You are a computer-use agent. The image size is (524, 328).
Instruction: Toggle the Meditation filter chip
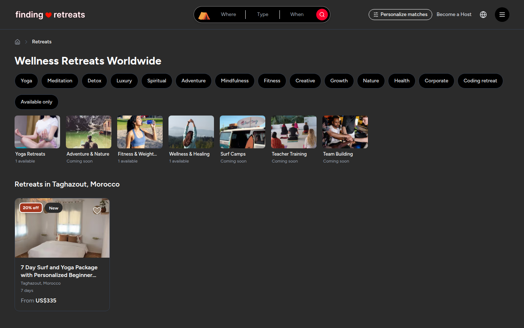tap(60, 81)
